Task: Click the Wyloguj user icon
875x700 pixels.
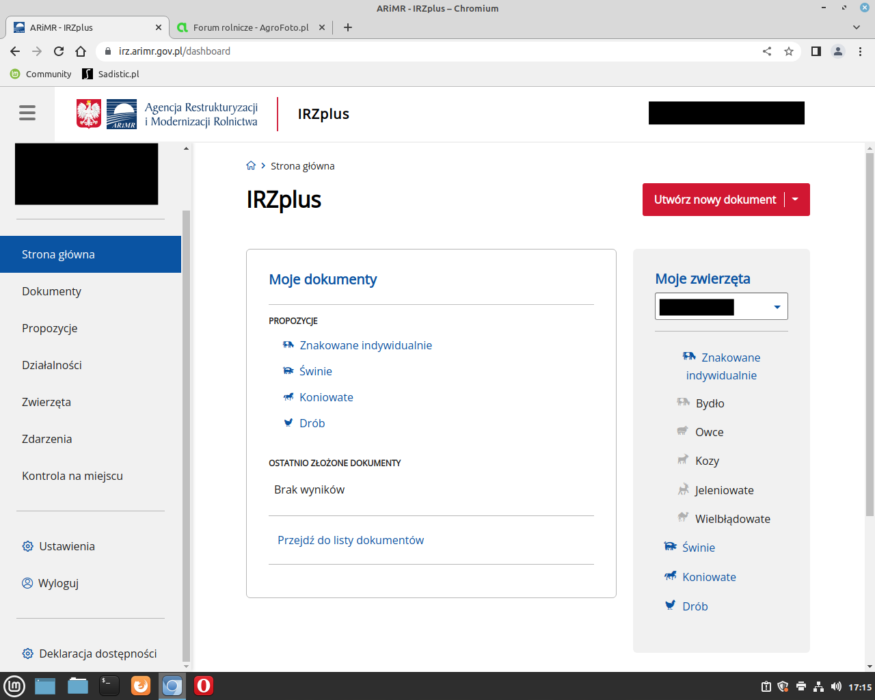Action: [x=27, y=583]
